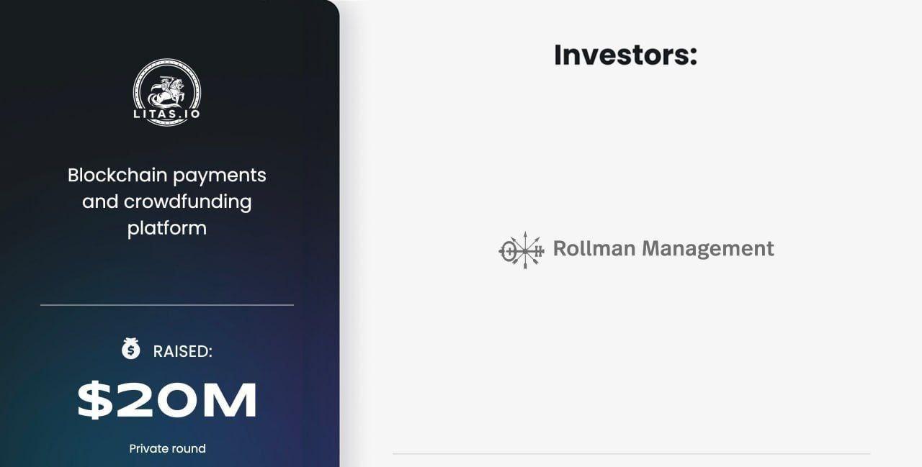Image resolution: width=922 pixels, height=467 pixels.
Task: Click the word round below the amount
Action: tap(189, 448)
